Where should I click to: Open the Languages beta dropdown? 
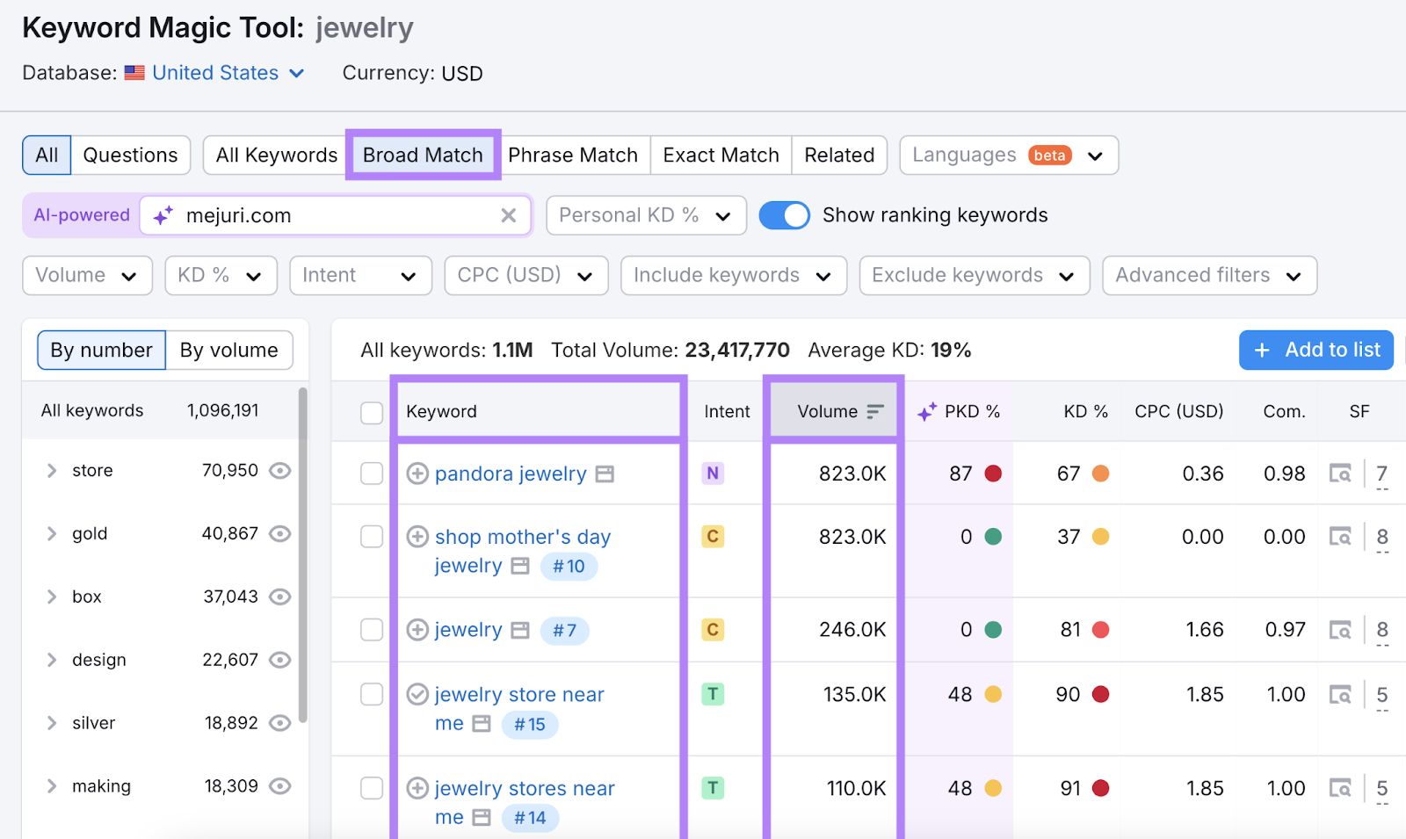pos(1007,155)
